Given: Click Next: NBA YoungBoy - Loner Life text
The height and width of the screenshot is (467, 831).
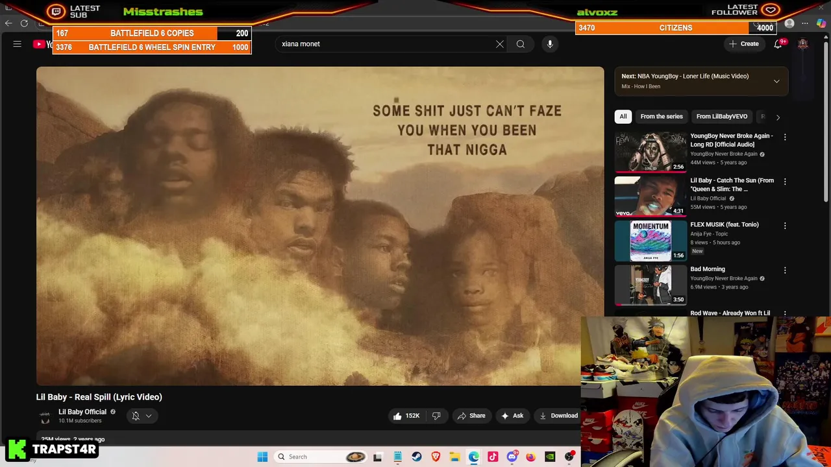Looking at the screenshot, I should [685, 77].
